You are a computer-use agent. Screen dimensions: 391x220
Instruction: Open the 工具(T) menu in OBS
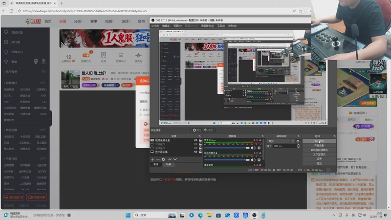click(x=221, y=26)
